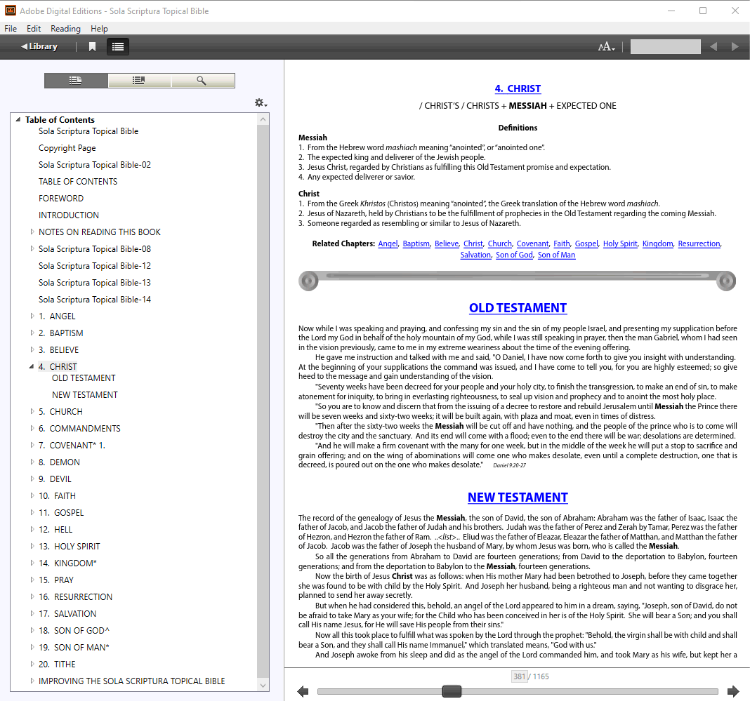Select 16. RESURRECTION in contents
The height and width of the screenshot is (701, 750).
76,597
